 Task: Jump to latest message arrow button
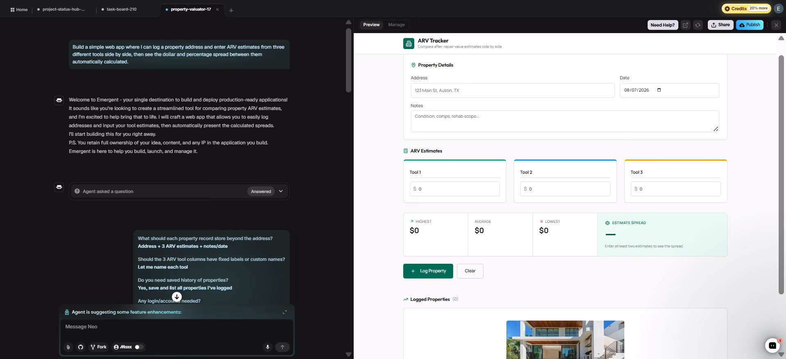[176, 297]
